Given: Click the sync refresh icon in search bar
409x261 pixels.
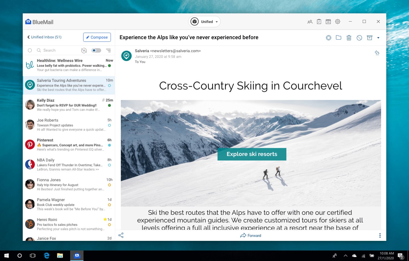Looking at the screenshot, I should [x=84, y=50].
